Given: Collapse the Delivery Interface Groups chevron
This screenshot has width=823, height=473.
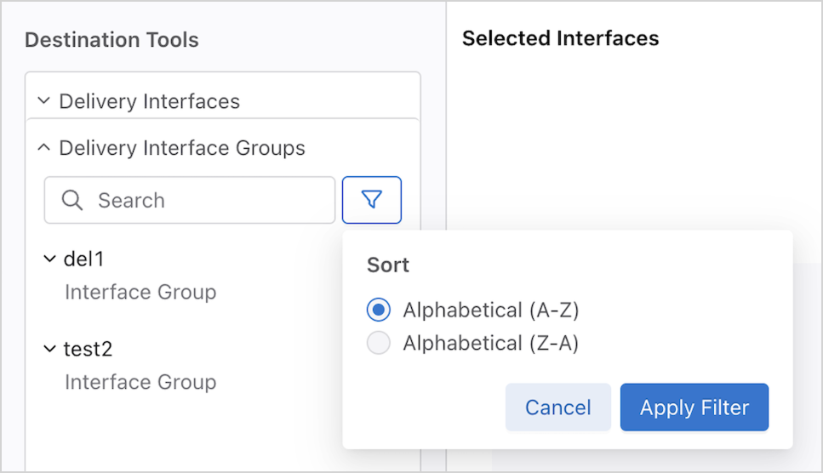Looking at the screenshot, I should tap(43, 148).
